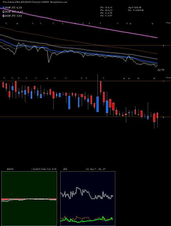Click the MACD panel heading
Image resolution: width=171 pixels, height=226 pixels.
(x=10, y=169)
